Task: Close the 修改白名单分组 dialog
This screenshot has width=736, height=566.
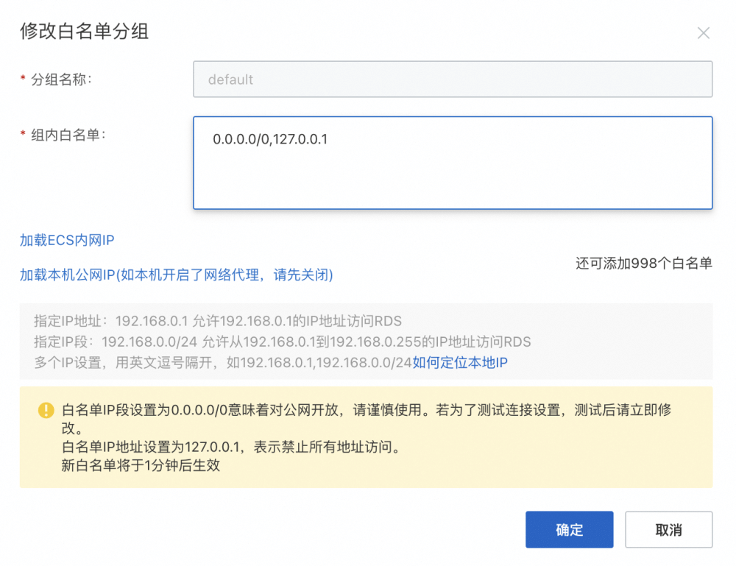Action: point(703,33)
